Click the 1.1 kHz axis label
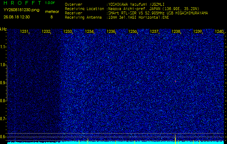The image size is (227, 144). [x=3, y=47]
